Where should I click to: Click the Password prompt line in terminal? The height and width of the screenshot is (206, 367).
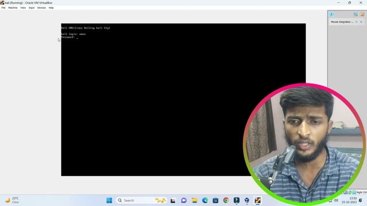coord(69,37)
